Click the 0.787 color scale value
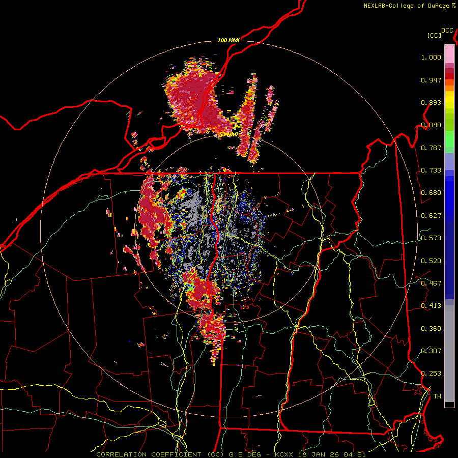The width and height of the screenshot is (458, 458). (431, 148)
